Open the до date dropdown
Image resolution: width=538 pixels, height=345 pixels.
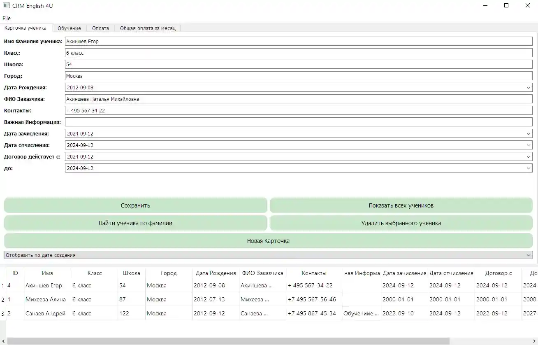click(529, 168)
